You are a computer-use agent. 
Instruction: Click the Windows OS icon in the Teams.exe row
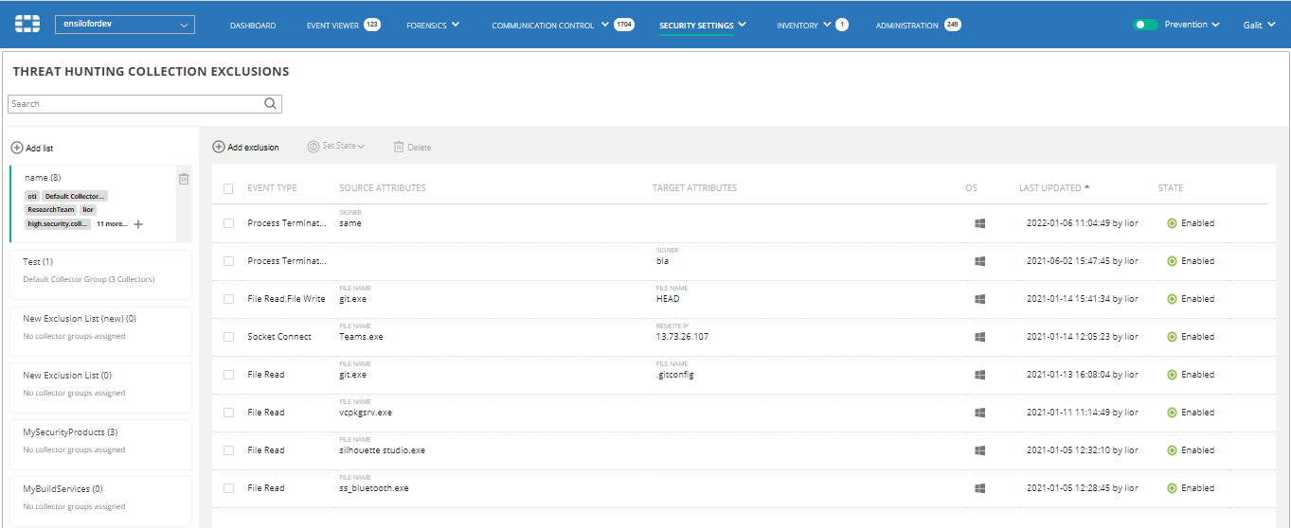980,337
